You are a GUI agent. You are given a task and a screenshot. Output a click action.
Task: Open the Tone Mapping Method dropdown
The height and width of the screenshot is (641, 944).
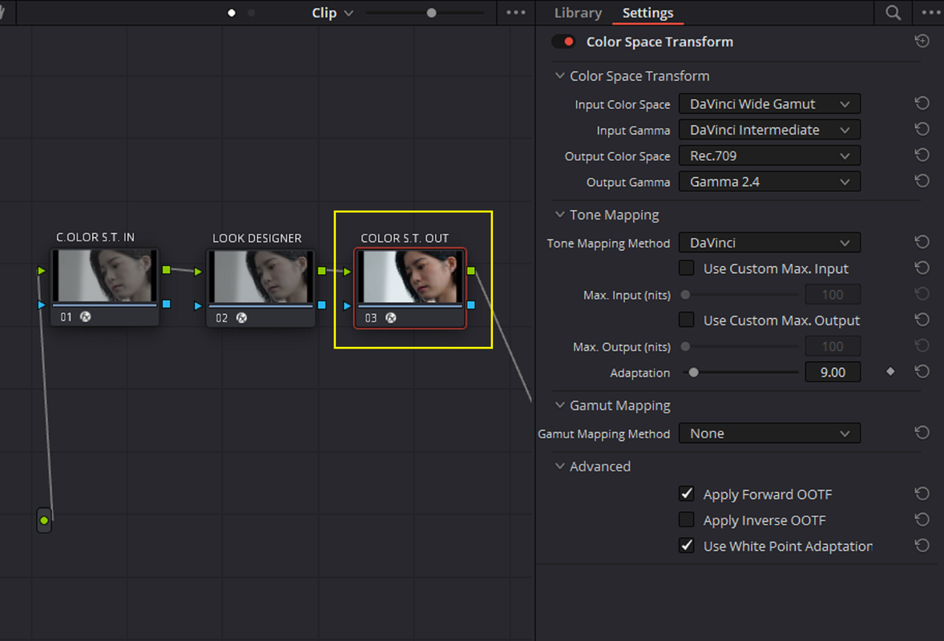click(x=769, y=243)
